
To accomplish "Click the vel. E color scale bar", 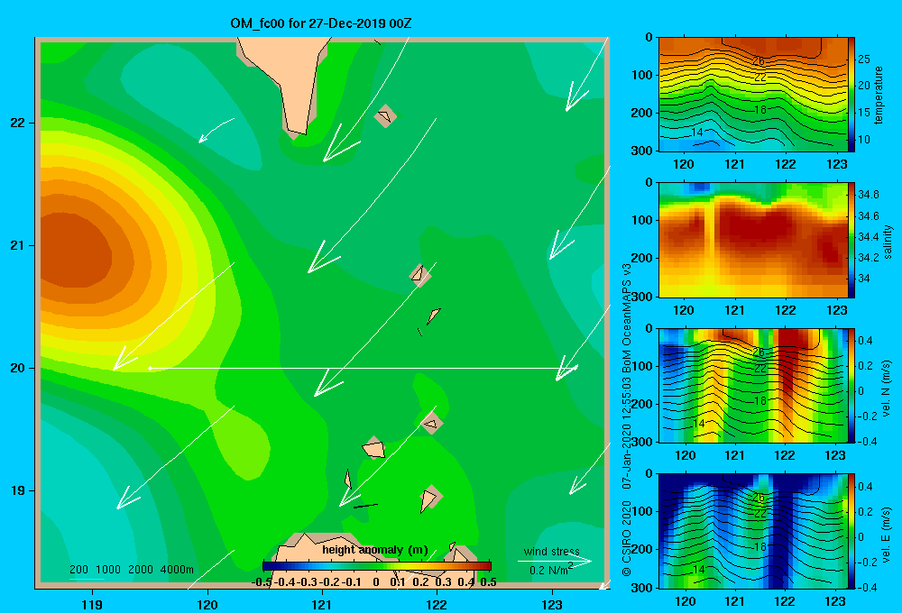I will [x=851, y=531].
